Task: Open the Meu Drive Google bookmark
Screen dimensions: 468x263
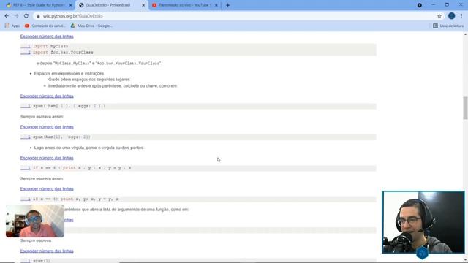Action: (x=91, y=26)
